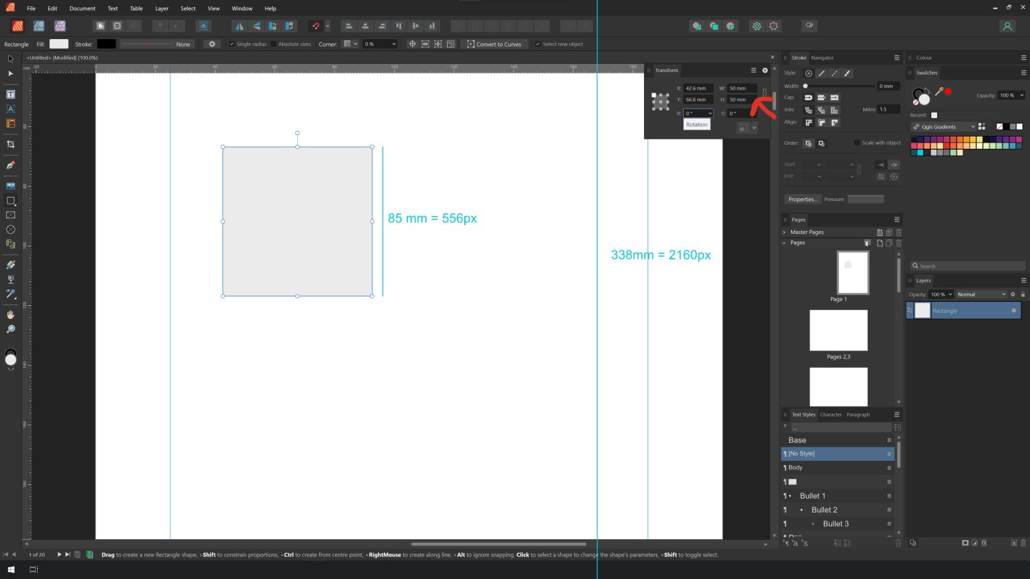Choose the Ellipse tool
Screen dimensions: 1030x579
click(x=10, y=230)
